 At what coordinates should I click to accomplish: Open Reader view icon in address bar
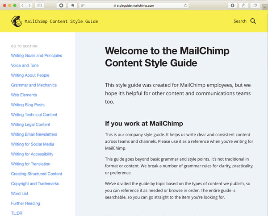click(x=83, y=5)
